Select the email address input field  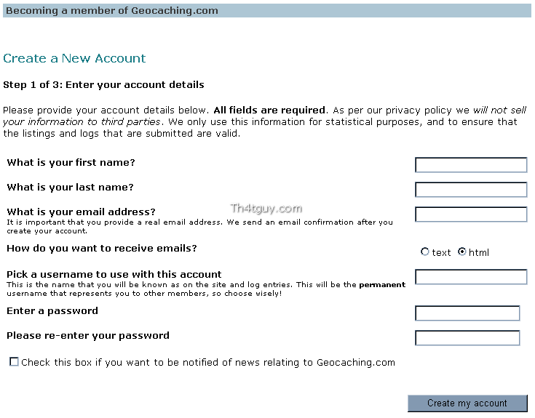[471, 214]
